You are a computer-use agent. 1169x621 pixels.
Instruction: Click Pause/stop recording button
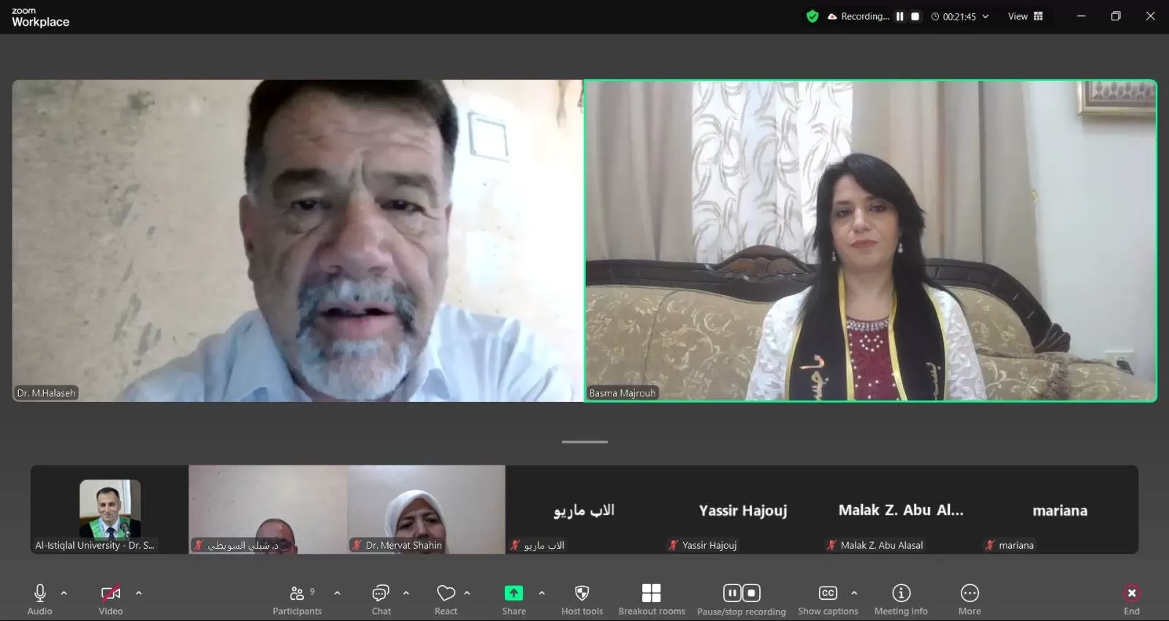click(x=742, y=593)
